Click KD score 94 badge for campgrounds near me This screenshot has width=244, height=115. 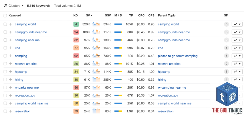[76, 32]
